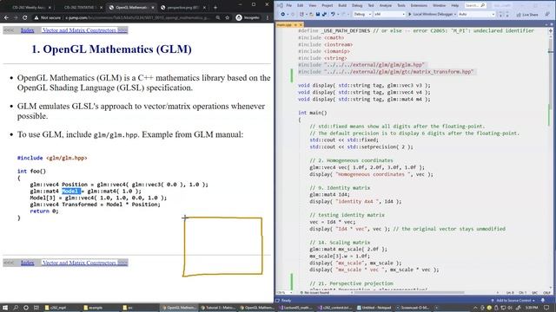Click the address bar URL field
The height and width of the screenshot is (312, 556).
click(x=138, y=17)
